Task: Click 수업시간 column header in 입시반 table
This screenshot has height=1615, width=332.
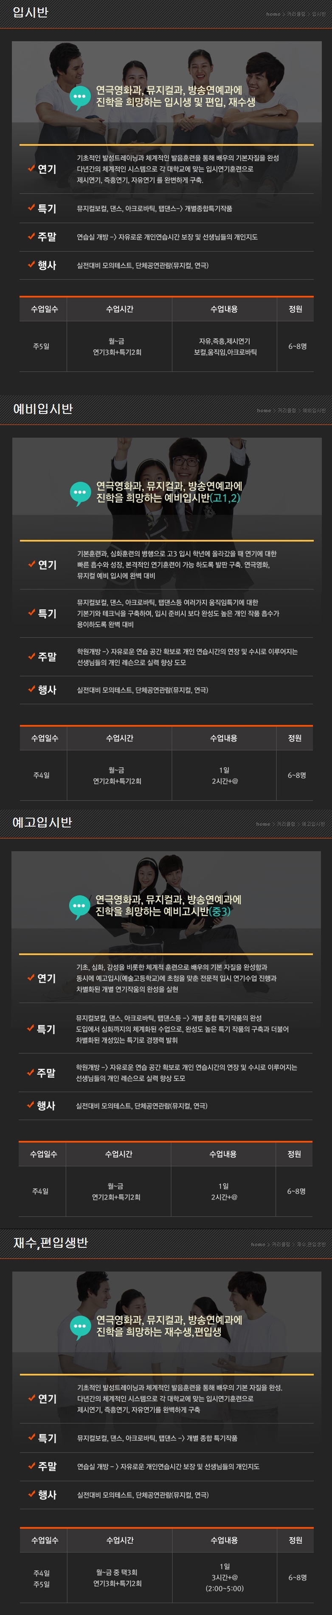Action: point(120,309)
